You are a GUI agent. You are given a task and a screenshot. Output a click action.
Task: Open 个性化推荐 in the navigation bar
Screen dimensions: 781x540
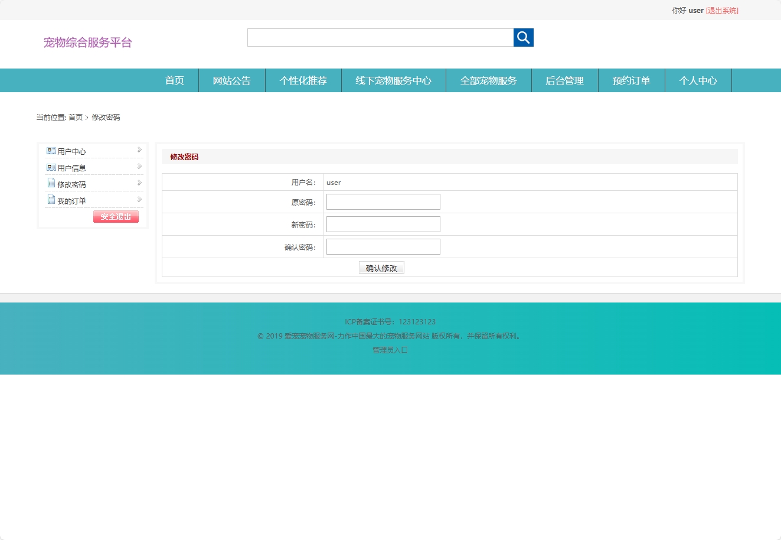(x=303, y=80)
